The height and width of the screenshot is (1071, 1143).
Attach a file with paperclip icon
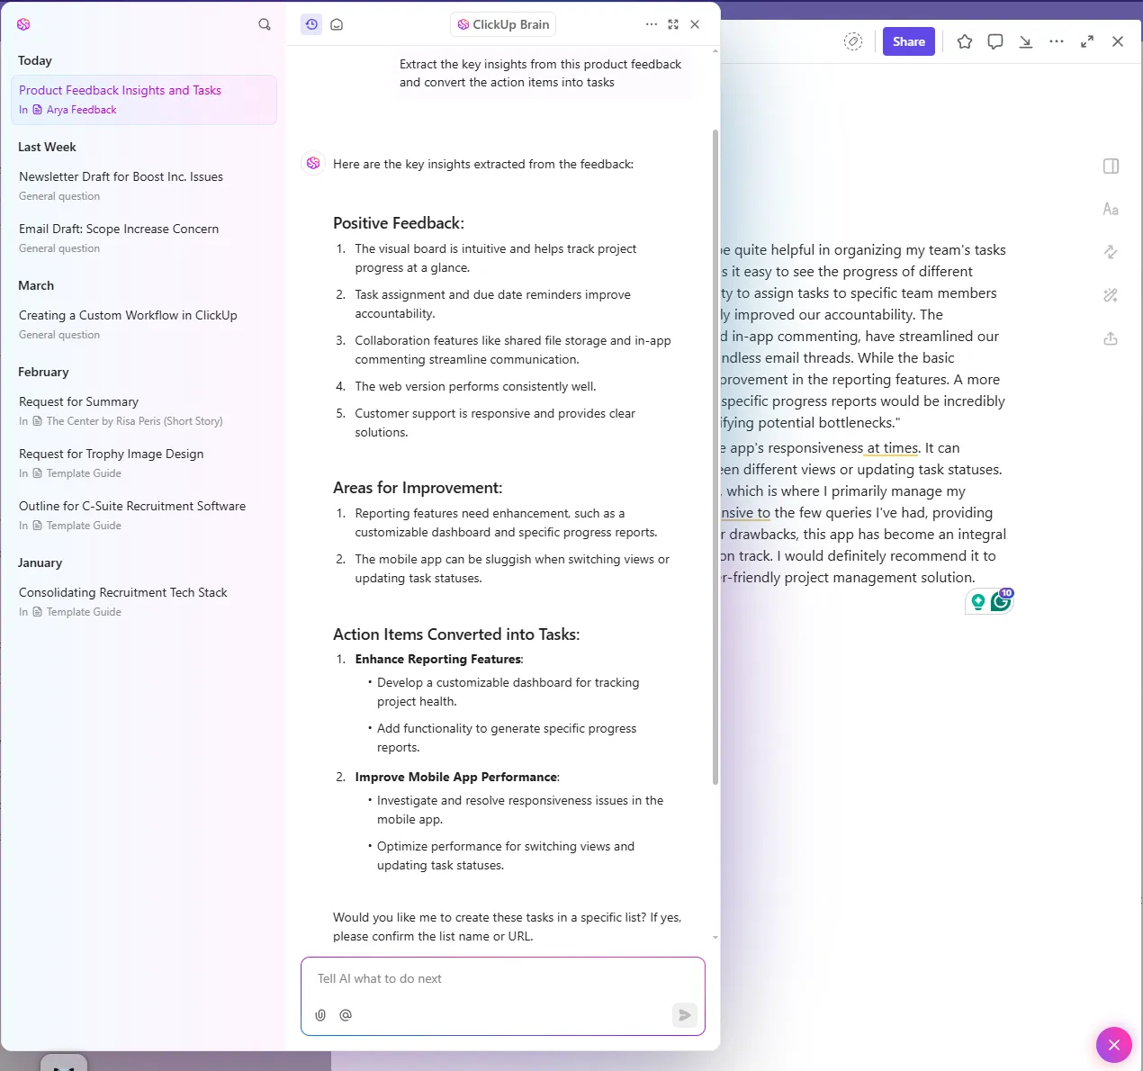click(x=320, y=1015)
